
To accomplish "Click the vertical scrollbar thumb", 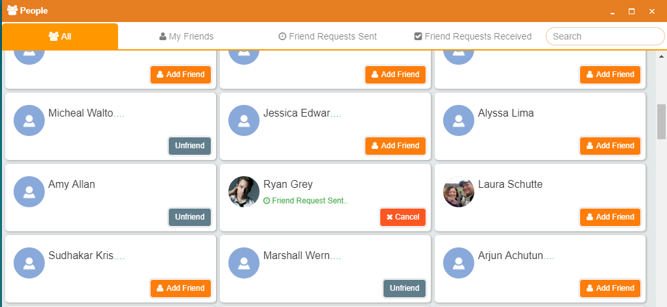I will pyautogui.click(x=661, y=121).
